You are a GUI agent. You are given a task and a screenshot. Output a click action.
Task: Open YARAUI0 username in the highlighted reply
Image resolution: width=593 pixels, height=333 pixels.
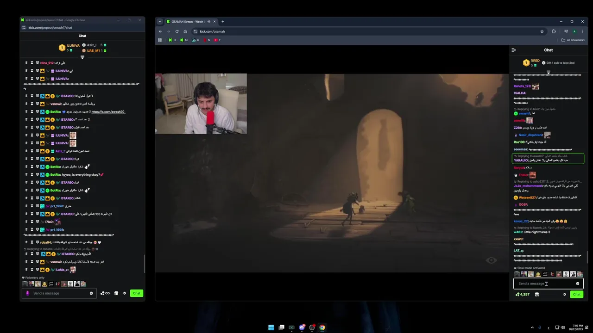pos(521,160)
